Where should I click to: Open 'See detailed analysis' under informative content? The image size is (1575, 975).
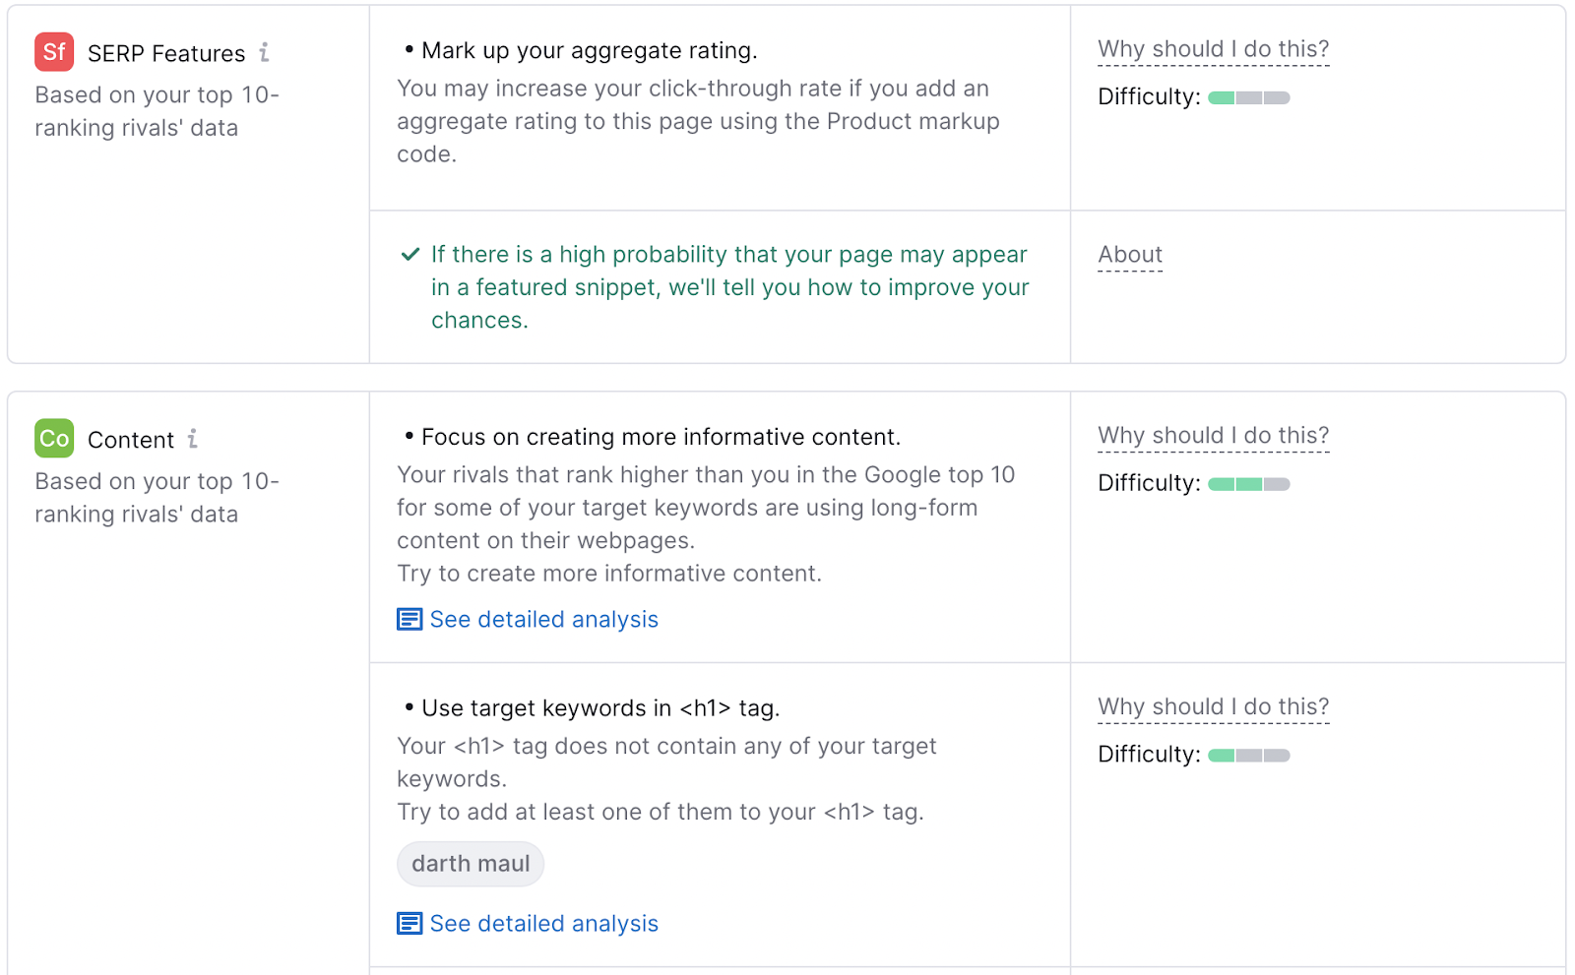click(x=543, y=619)
